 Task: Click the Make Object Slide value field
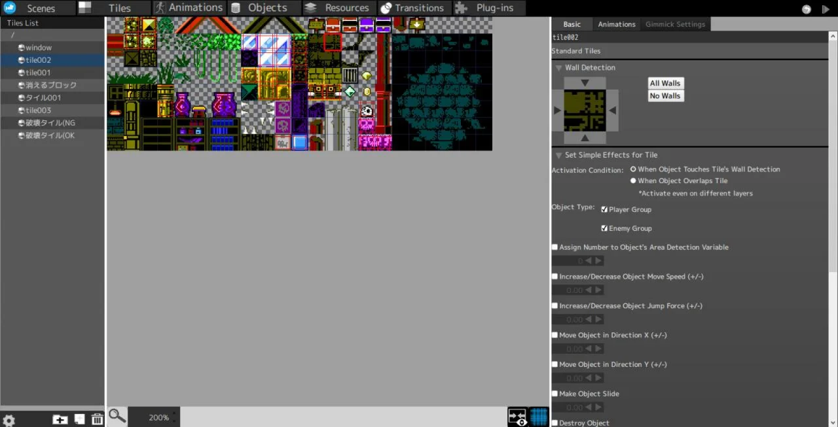pos(568,408)
